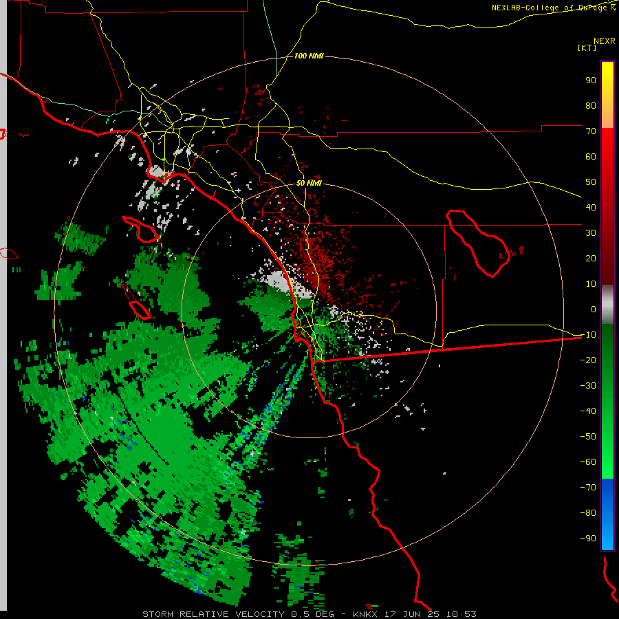Click the positive 50 scale value
Viewport: 619px width, 619px height.
coord(591,182)
